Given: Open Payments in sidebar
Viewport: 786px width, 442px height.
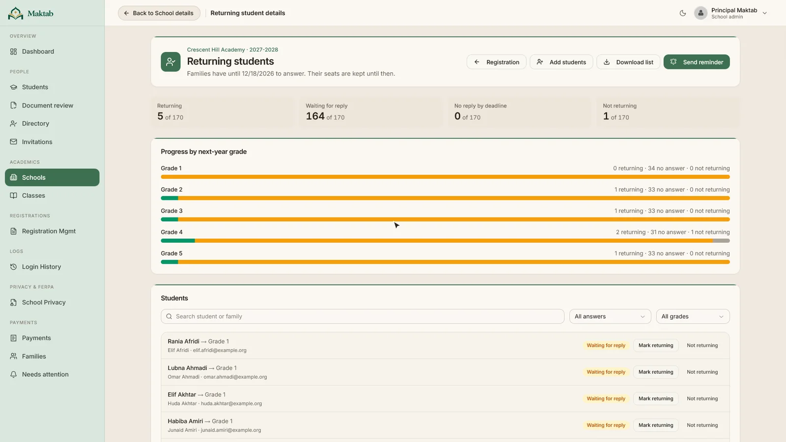Looking at the screenshot, I should coord(52,338).
